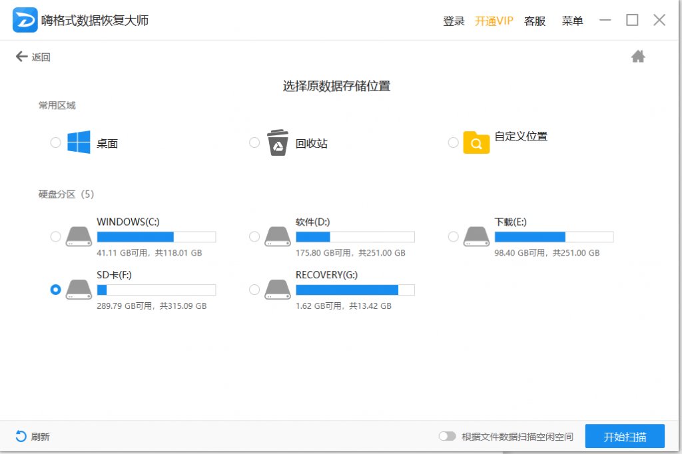
Task: Click the home icon at top right
Action: (638, 56)
